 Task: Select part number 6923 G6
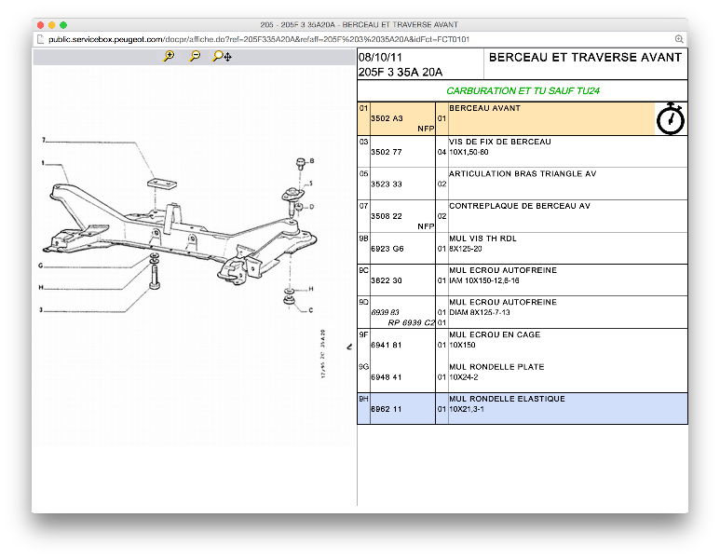(x=387, y=249)
